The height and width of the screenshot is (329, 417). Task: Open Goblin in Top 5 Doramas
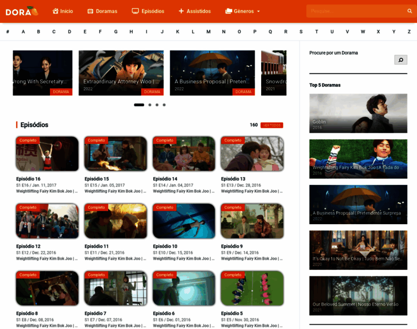(x=358, y=113)
